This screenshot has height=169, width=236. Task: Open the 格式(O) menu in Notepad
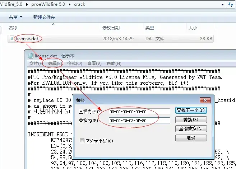75,64
